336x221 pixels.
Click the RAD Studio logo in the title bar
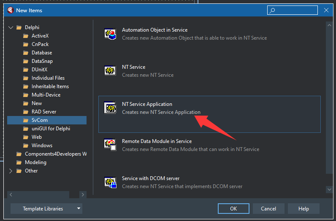click(x=11, y=10)
